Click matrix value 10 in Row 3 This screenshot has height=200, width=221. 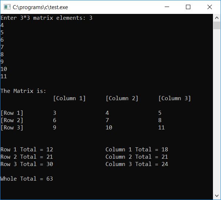(x=109, y=128)
